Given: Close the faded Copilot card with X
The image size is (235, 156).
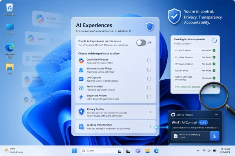Looking at the screenshot, I should (52, 39).
